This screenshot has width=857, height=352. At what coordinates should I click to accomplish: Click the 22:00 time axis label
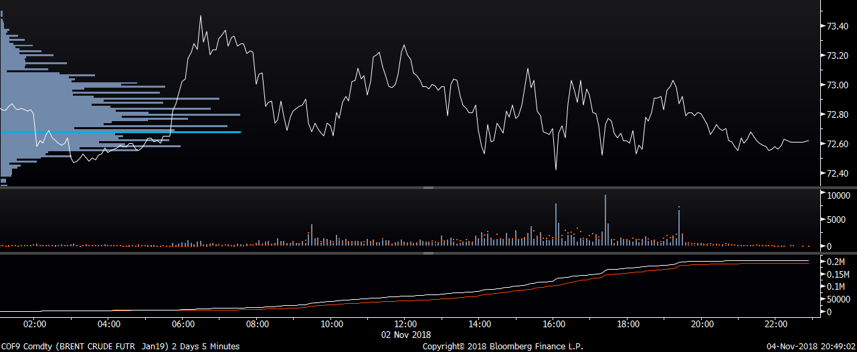pos(776,325)
